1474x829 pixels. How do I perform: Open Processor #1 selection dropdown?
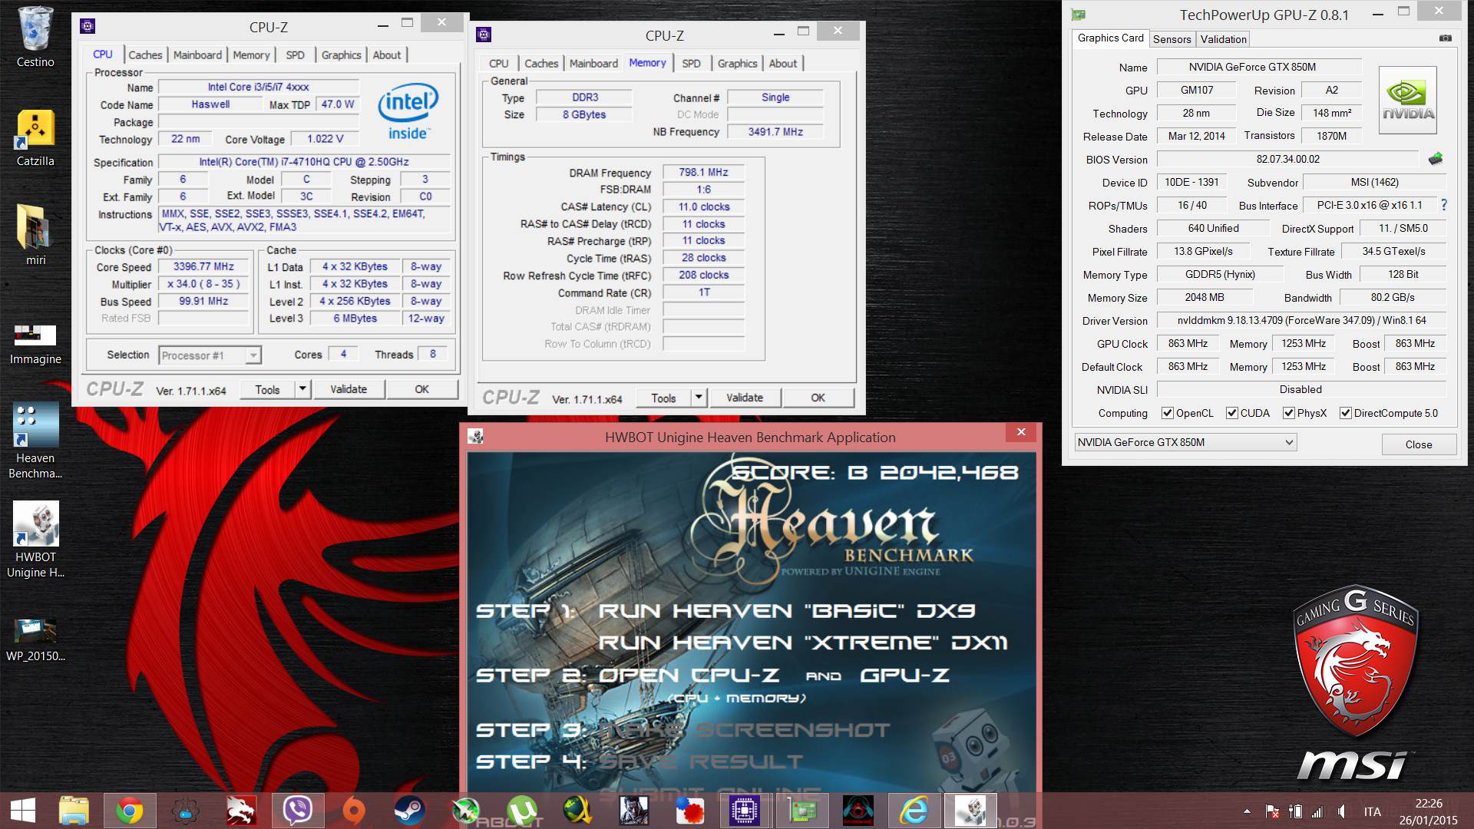[210, 355]
